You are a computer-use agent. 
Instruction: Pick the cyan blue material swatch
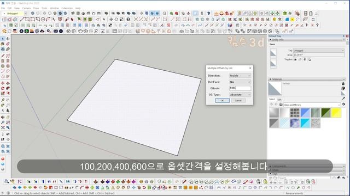click(305, 124)
